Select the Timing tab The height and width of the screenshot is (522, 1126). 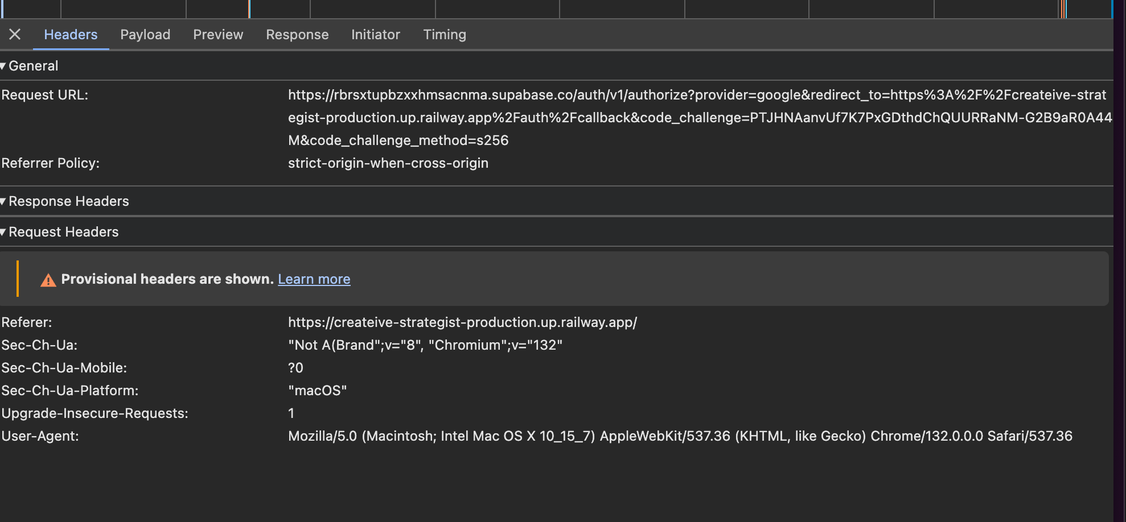tap(445, 35)
